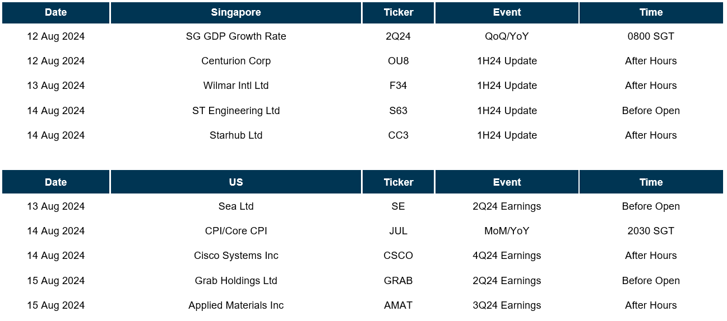The height and width of the screenshot is (321, 727).
Task: Select the F34 ticker cell
Action: (x=398, y=86)
